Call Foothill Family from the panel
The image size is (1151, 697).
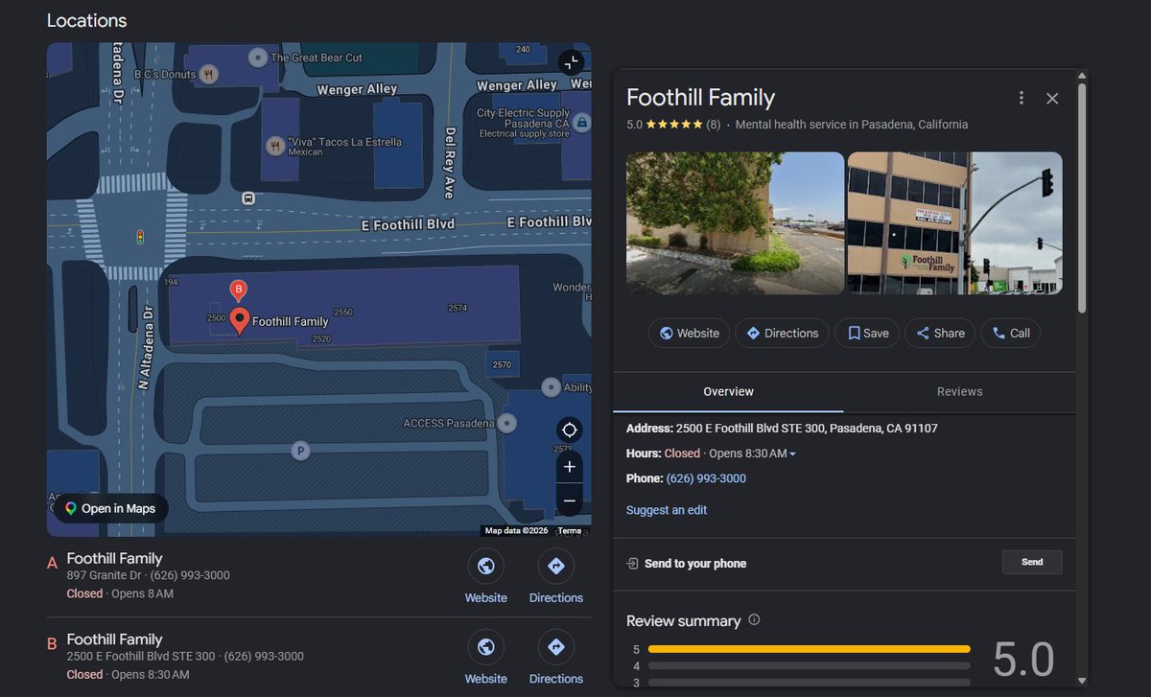click(x=1011, y=333)
